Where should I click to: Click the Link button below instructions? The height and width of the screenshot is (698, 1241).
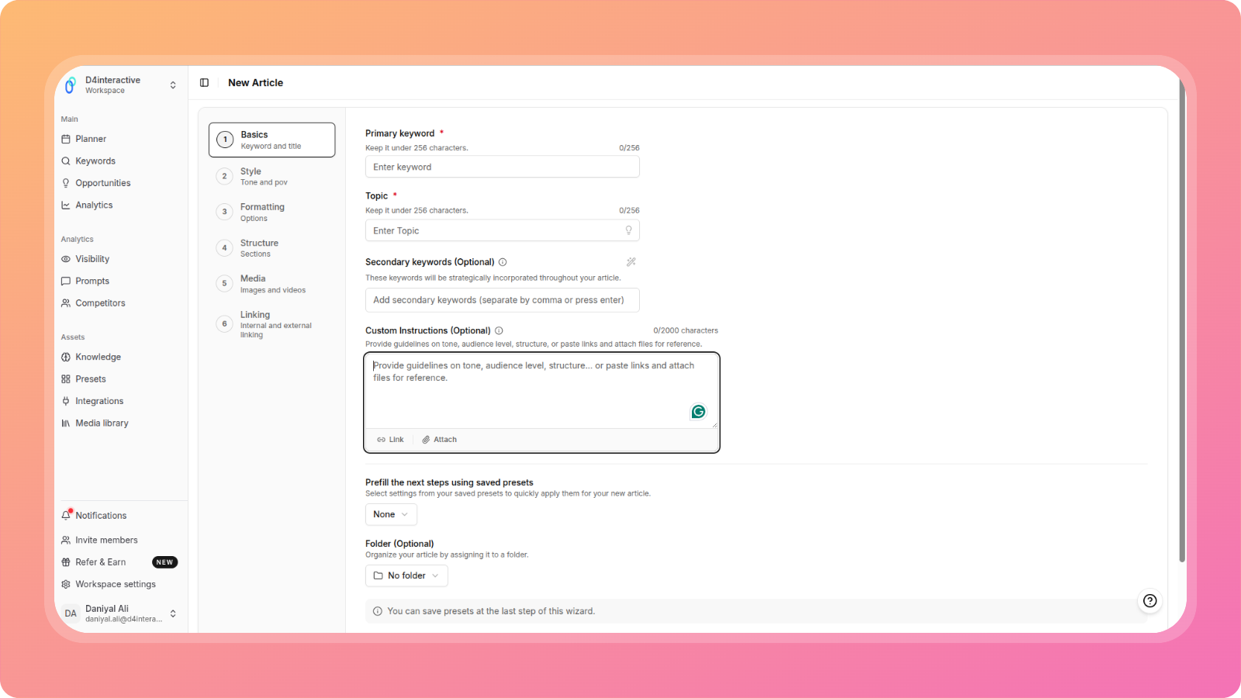point(390,440)
